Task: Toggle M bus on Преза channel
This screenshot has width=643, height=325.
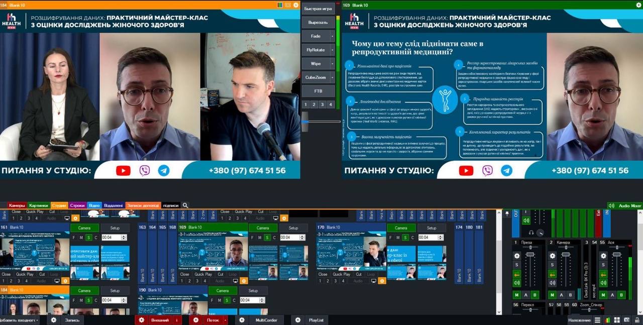Action: click(x=516, y=295)
